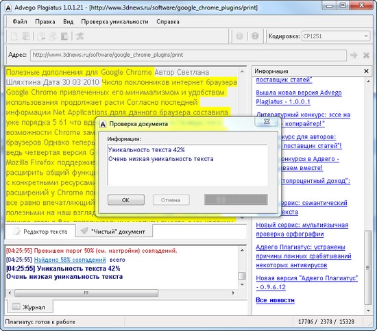This screenshot has width=377, height=331.
Task: Open the Адвего Плагиатус: устранены причины link
Action: 304,256
